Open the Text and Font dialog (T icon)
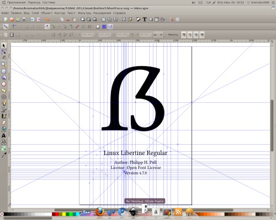This screenshot has height=220, width=276. point(145,19)
